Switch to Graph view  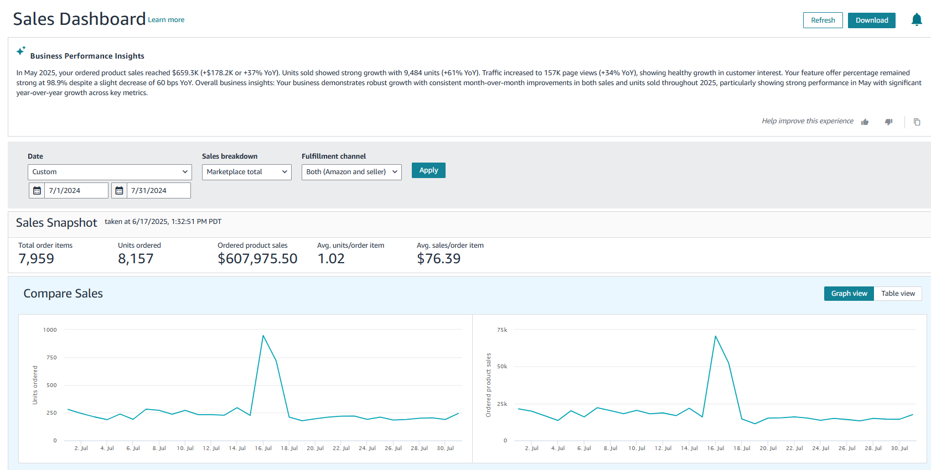coord(849,294)
